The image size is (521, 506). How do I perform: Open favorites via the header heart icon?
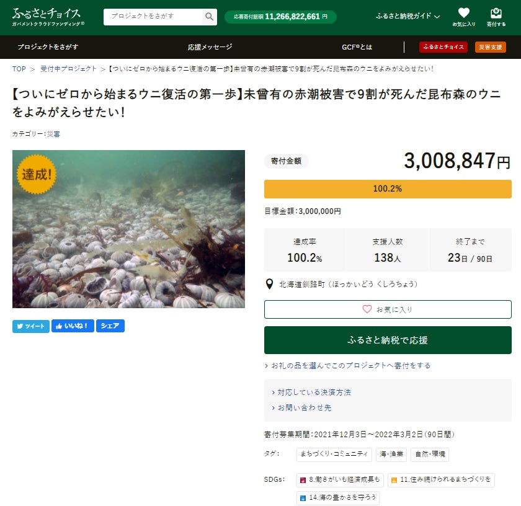click(x=464, y=17)
